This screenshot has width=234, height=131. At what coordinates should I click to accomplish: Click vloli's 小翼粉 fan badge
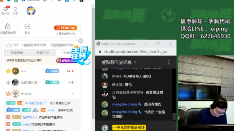(52, 71)
